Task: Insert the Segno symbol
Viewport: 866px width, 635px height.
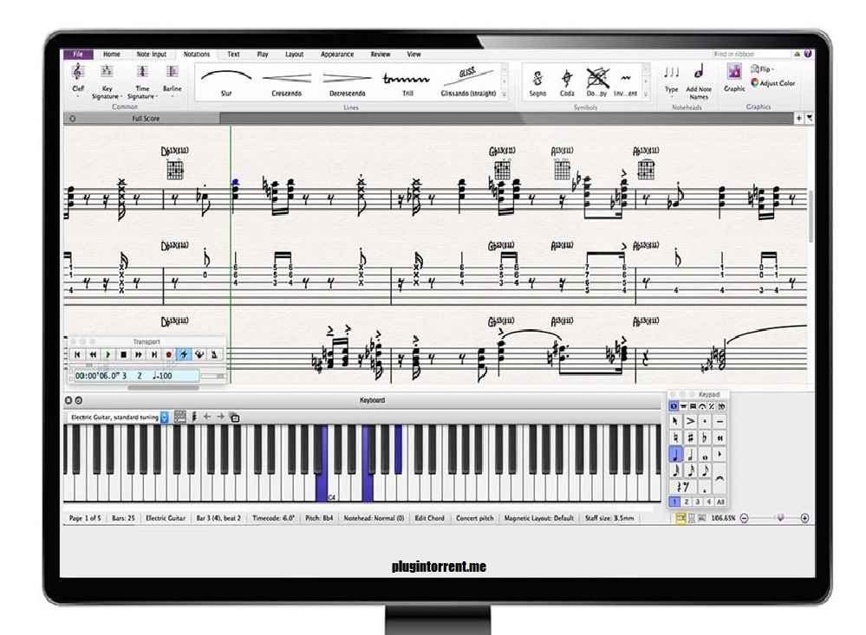Action: tap(537, 81)
